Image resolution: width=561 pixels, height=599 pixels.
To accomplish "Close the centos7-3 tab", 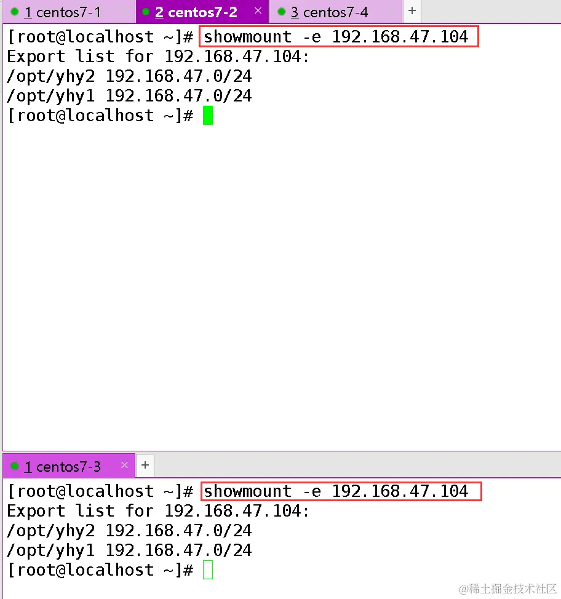I will tap(124, 465).
